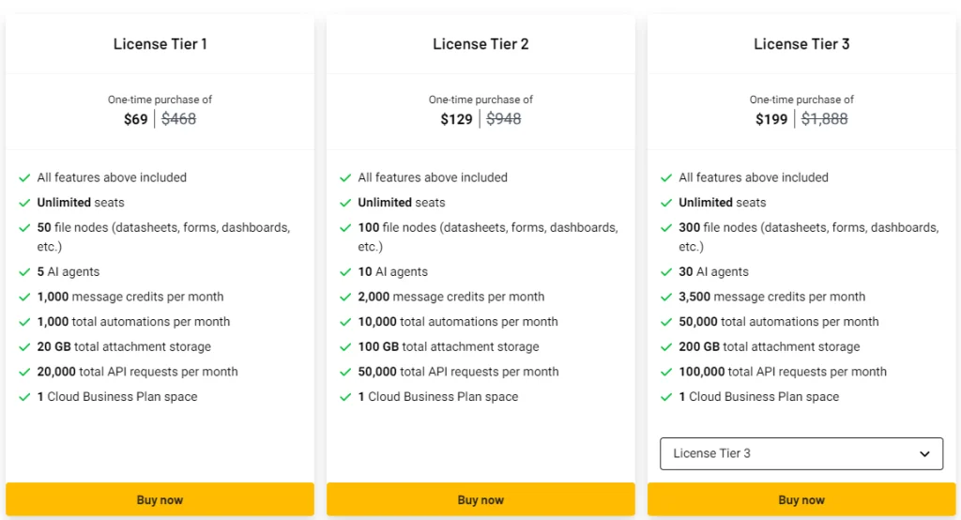Click the License Tier 1 heading
Image resolution: width=961 pixels, height=520 pixels.
coord(160,44)
